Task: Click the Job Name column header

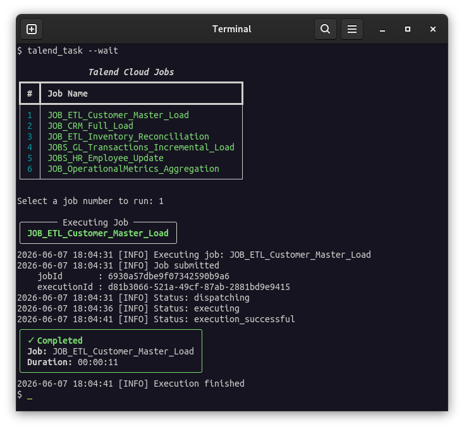Action: coord(68,94)
